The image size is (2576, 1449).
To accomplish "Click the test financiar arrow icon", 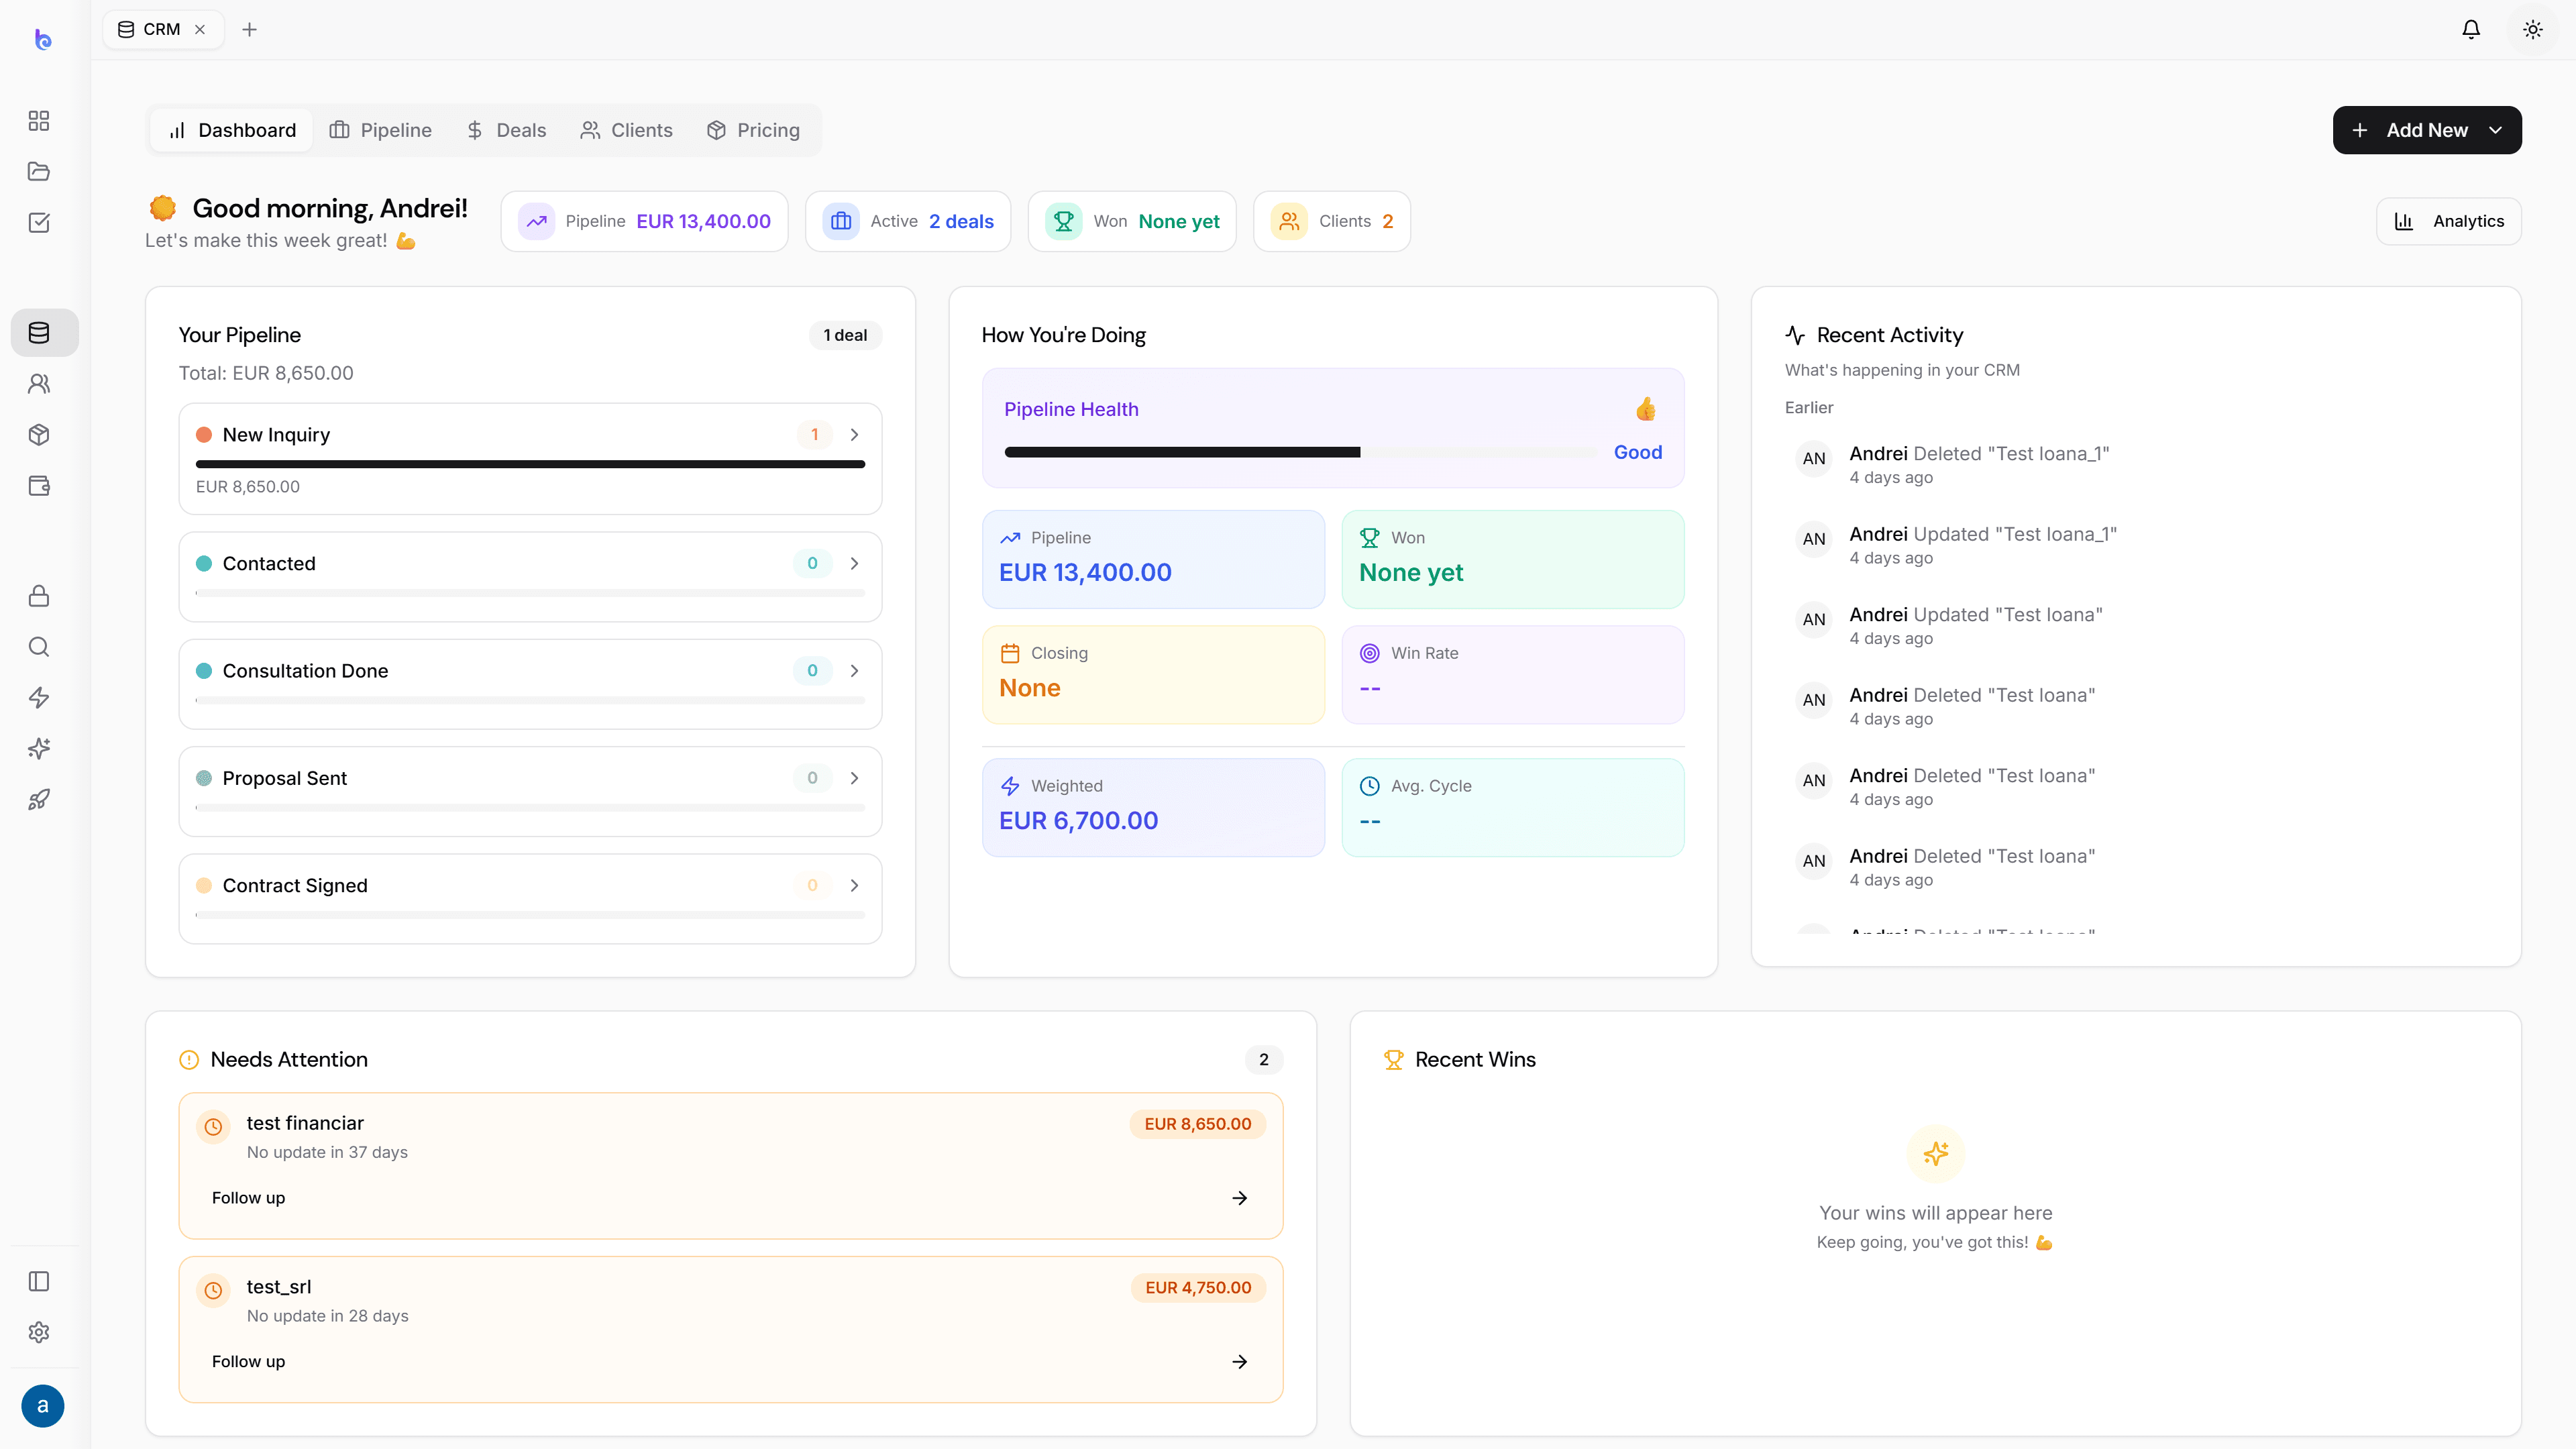I will pyautogui.click(x=1240, y=1197).
